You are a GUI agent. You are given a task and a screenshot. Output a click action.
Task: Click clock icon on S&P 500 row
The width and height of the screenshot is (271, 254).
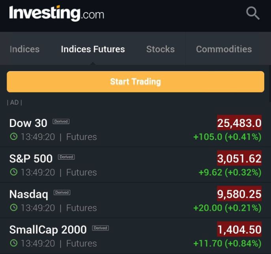[14, 172]
